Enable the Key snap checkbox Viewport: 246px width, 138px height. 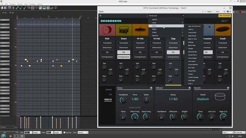tap(64, 133)
